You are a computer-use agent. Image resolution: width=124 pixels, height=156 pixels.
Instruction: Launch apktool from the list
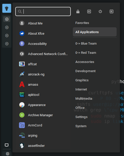(x=43, y=95)
